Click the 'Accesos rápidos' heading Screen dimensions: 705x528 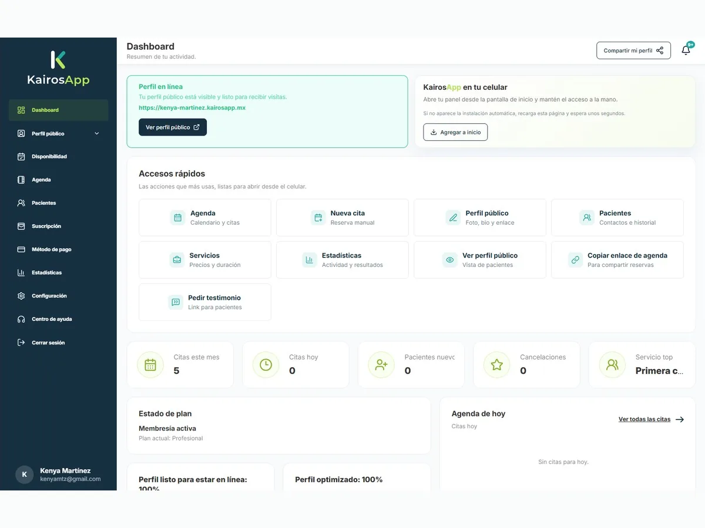click(x=172, y=174)
